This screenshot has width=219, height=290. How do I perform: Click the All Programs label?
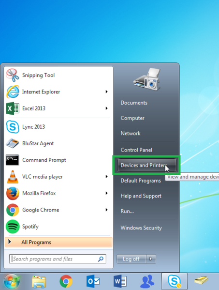tap(36, 242)
